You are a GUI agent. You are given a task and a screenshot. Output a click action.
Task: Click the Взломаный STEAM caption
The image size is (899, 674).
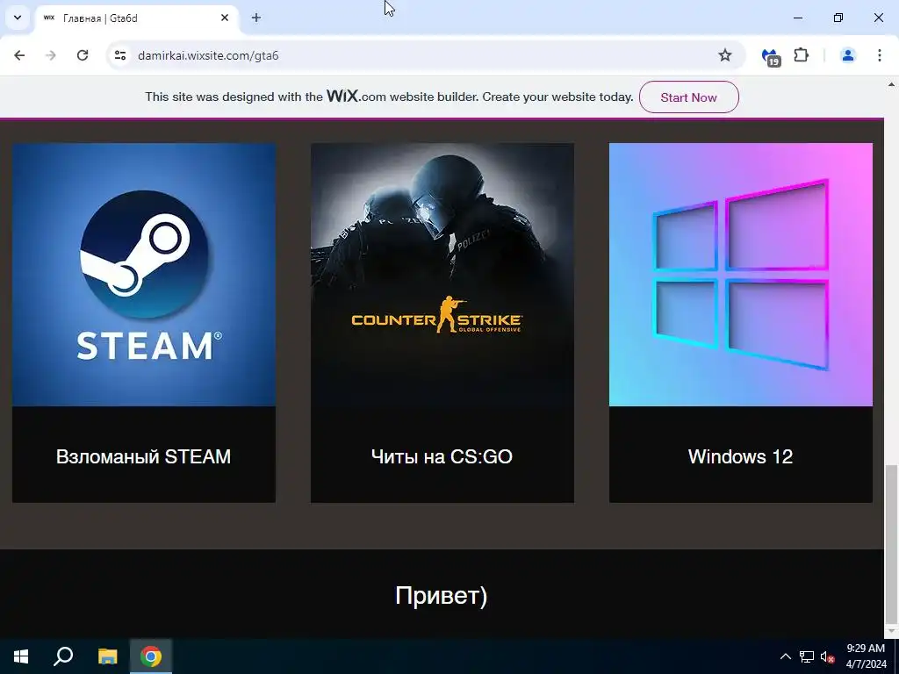point(143,456)
